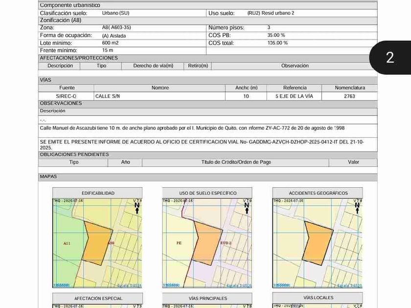Viewport: 411px width, 308px height.
Task: Click the 'Retiro(m)' column header
Action: (x=198, y=66)
